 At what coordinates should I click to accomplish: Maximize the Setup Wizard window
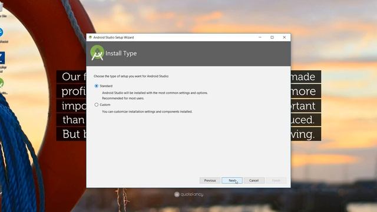pos(272,37)
